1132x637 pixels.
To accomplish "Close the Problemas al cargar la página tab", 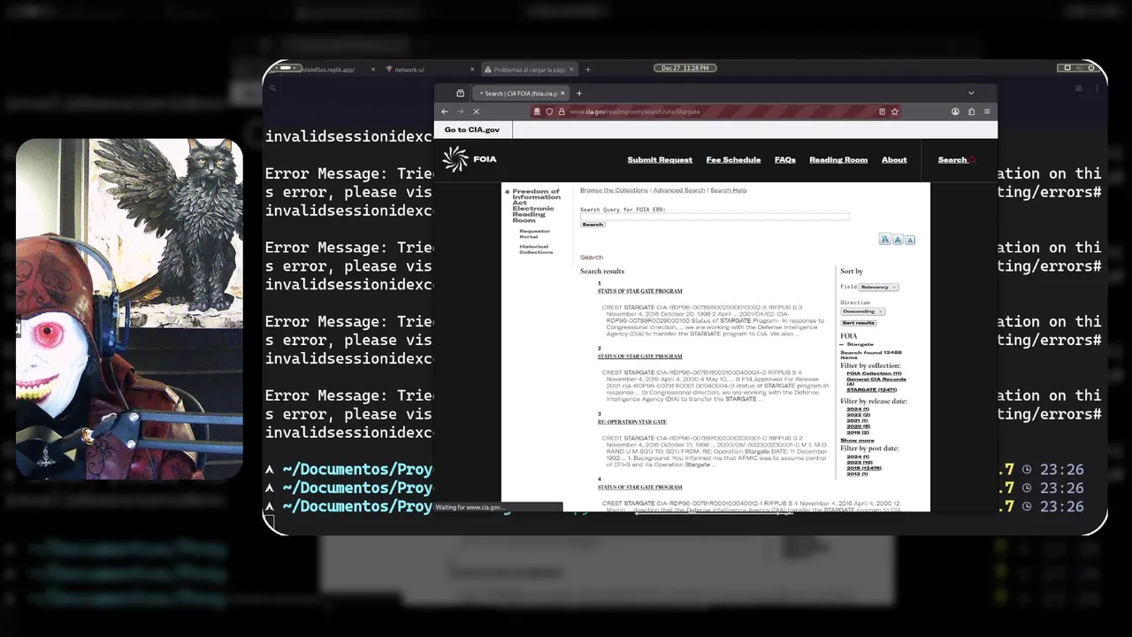I will tap(571, 69).
